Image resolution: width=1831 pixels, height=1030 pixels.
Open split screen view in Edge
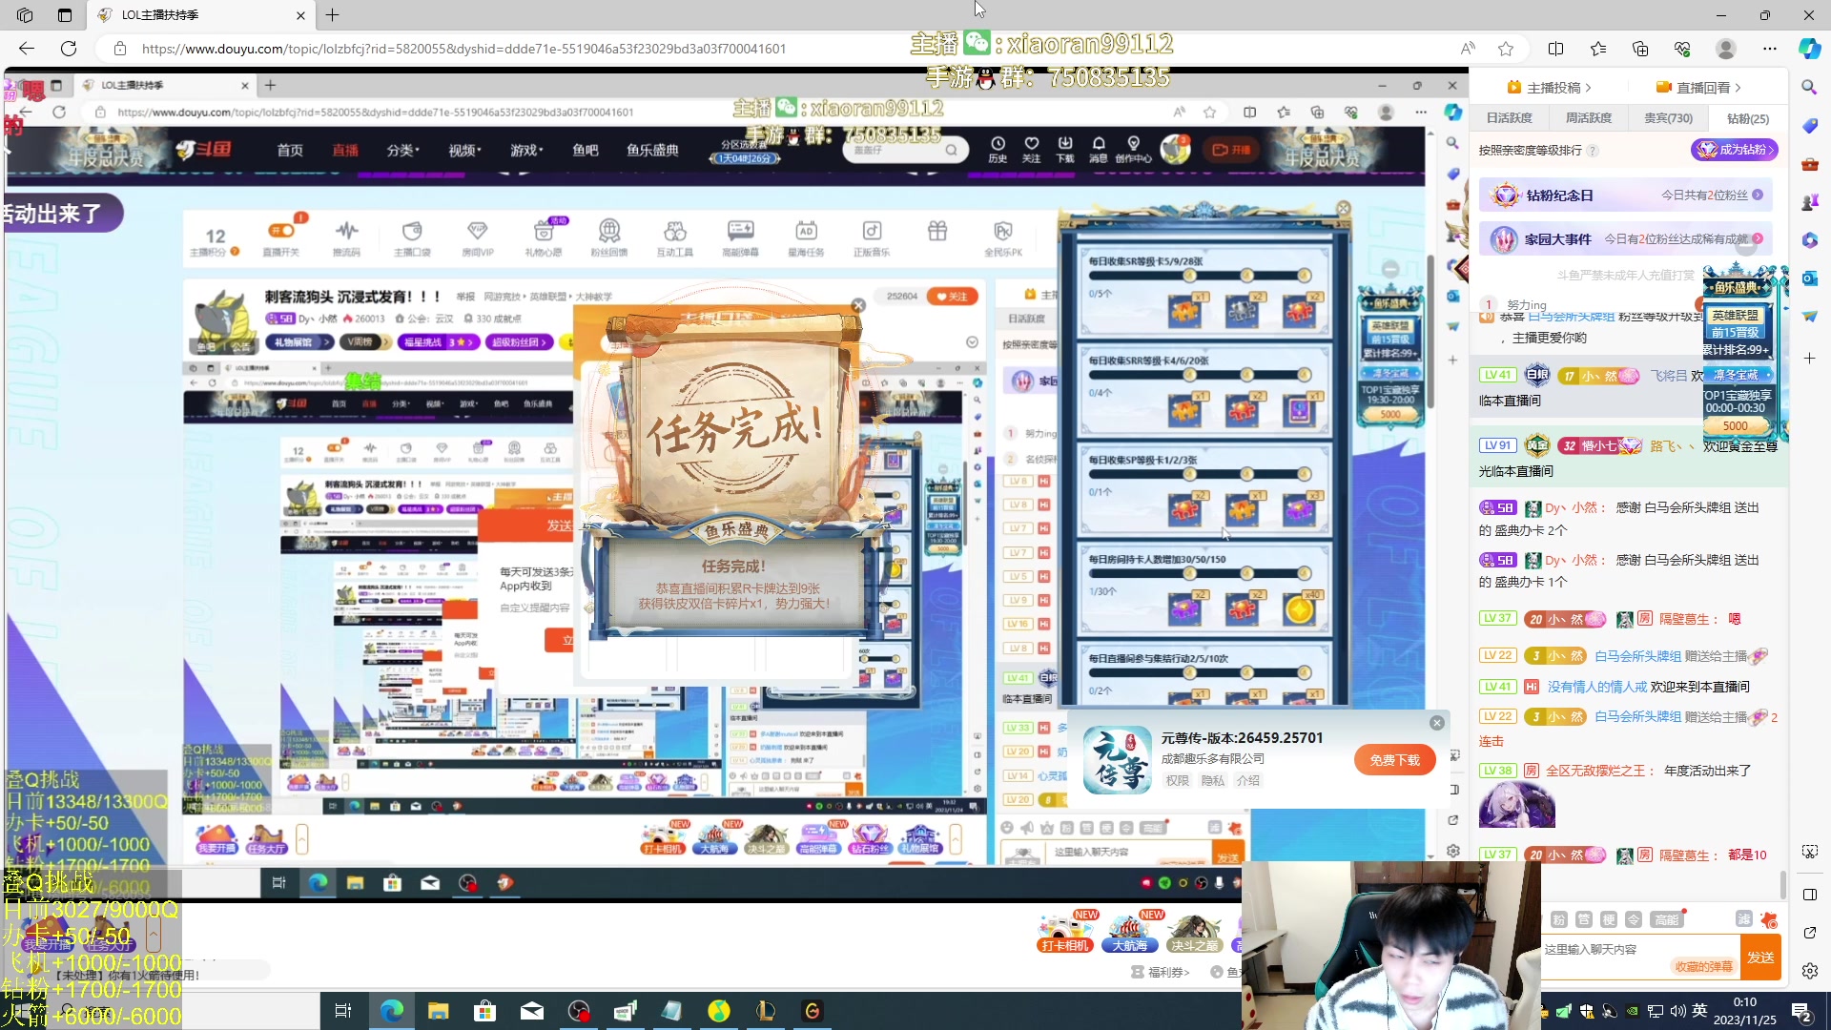[x=1556, y=49]
